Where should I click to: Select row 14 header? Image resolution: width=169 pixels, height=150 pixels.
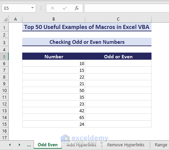(x=4, y=118)
